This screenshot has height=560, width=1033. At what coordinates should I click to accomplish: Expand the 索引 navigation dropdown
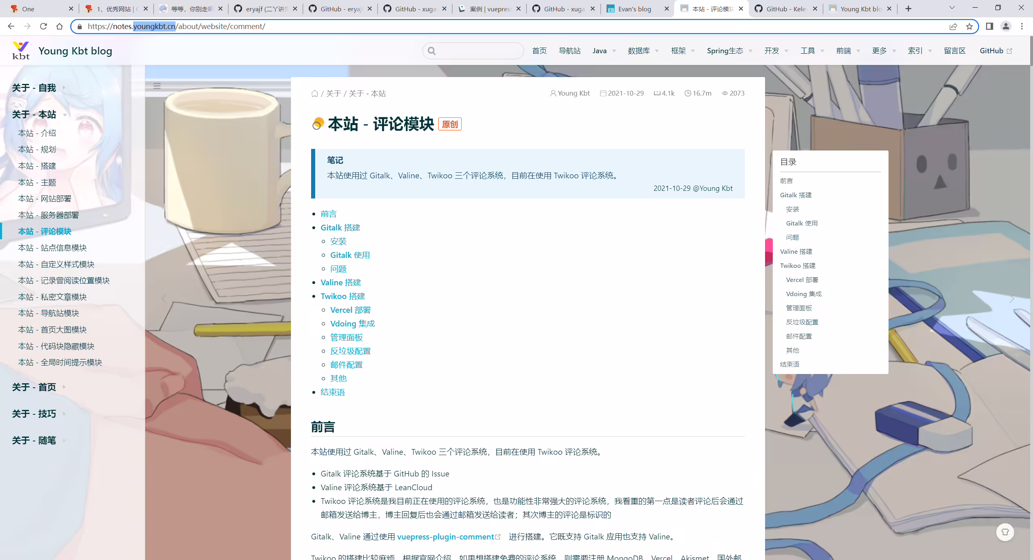tap(920, 51)
